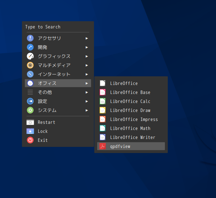The image size is (216, 198).
Task: Expand the アクセサリ submenu arrow
Action: pyautogui.click(x=87, y=38)
